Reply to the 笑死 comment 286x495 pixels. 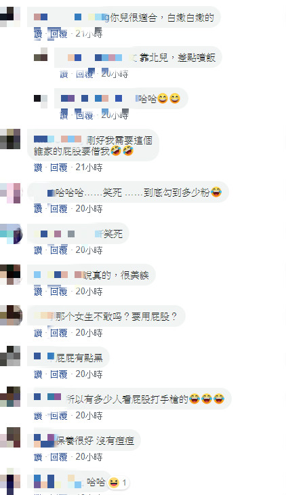59,250
